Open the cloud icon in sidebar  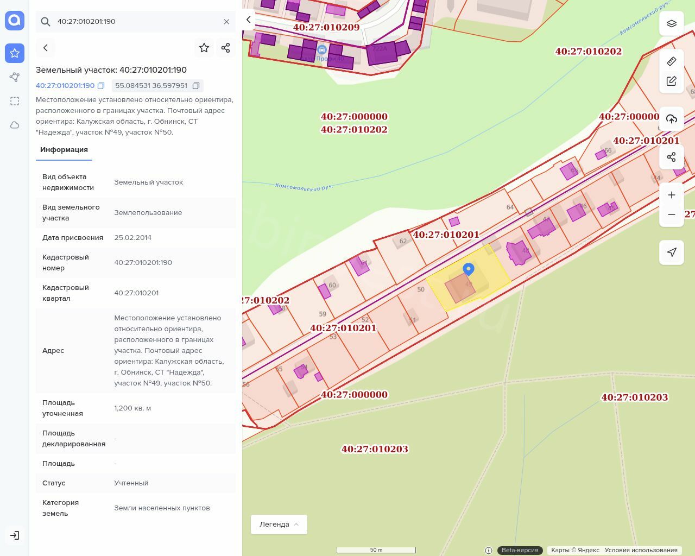point(15,125)
